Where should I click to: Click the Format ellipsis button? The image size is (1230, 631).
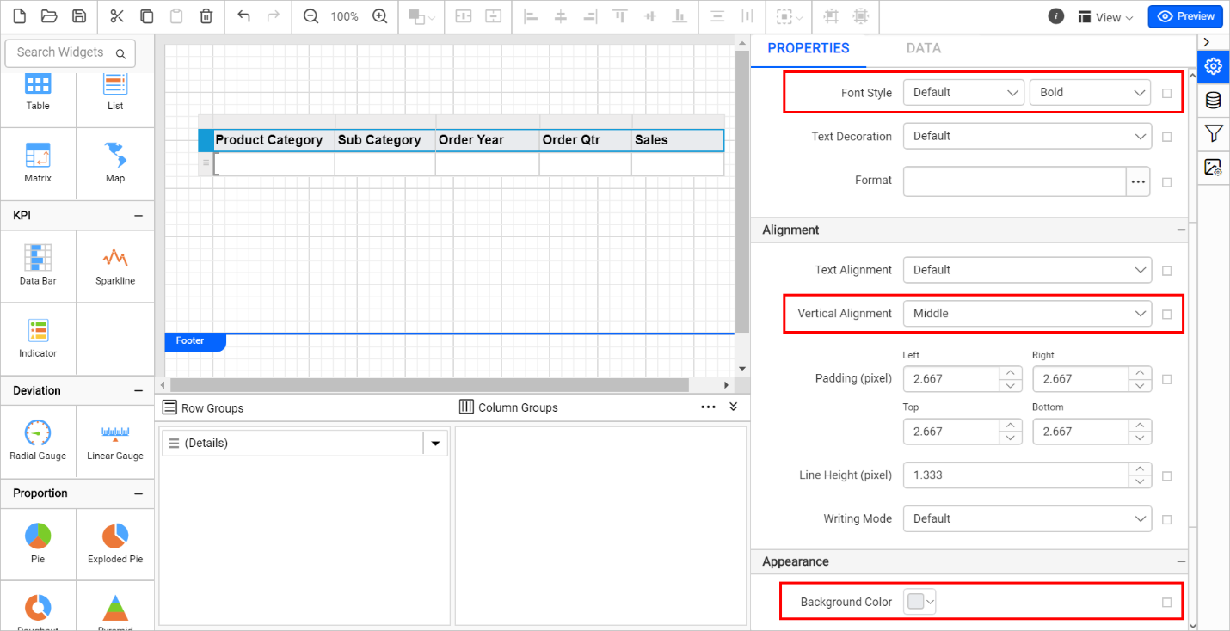coord(1138,181)
